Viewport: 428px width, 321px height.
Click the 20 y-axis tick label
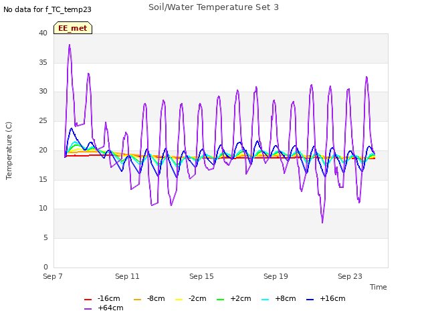(43, 150)
